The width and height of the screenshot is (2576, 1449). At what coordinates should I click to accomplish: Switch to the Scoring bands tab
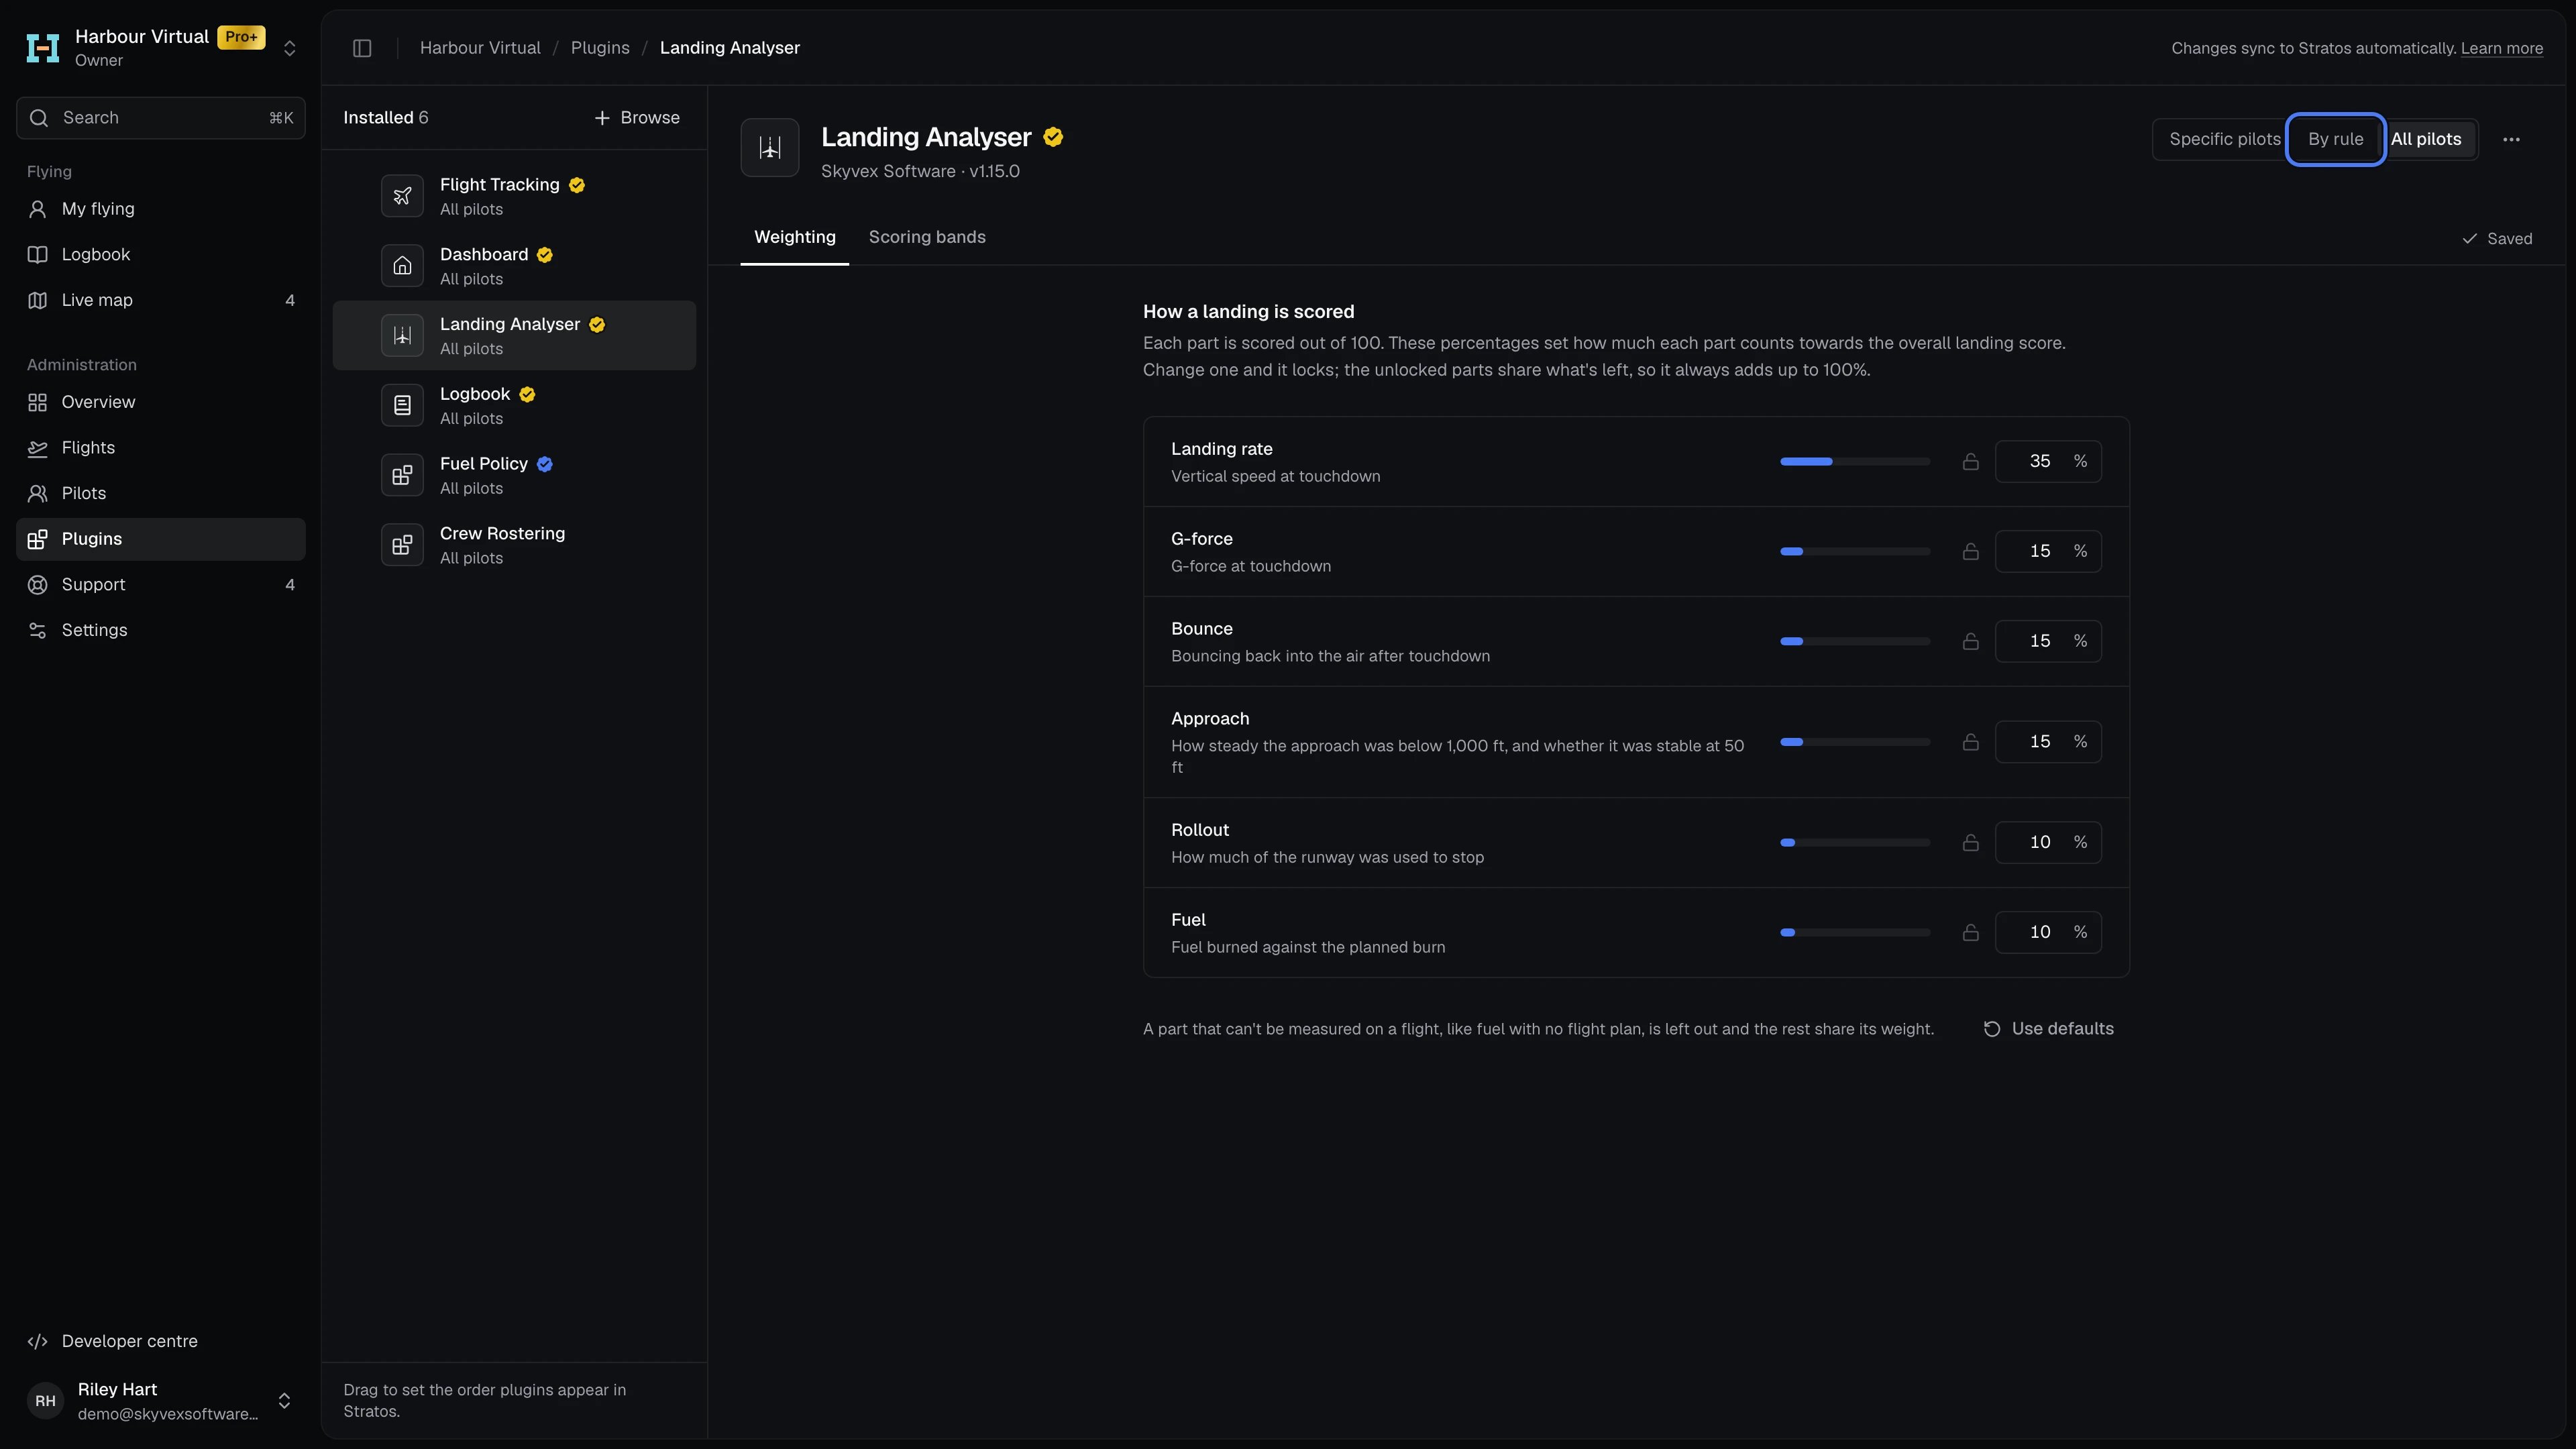tap(927, 238)
